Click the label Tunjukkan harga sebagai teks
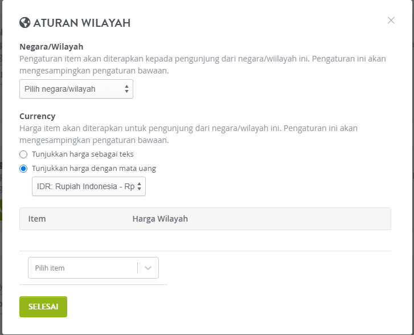Screen dimensions: 414x335 pos(83,154)
